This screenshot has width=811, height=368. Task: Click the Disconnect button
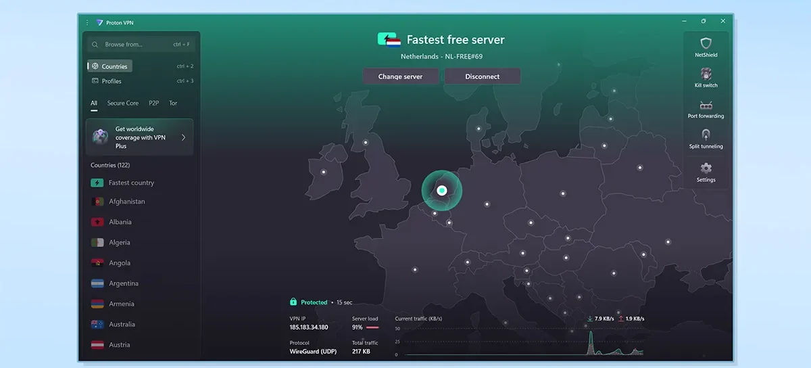click(x=483, y=76)
